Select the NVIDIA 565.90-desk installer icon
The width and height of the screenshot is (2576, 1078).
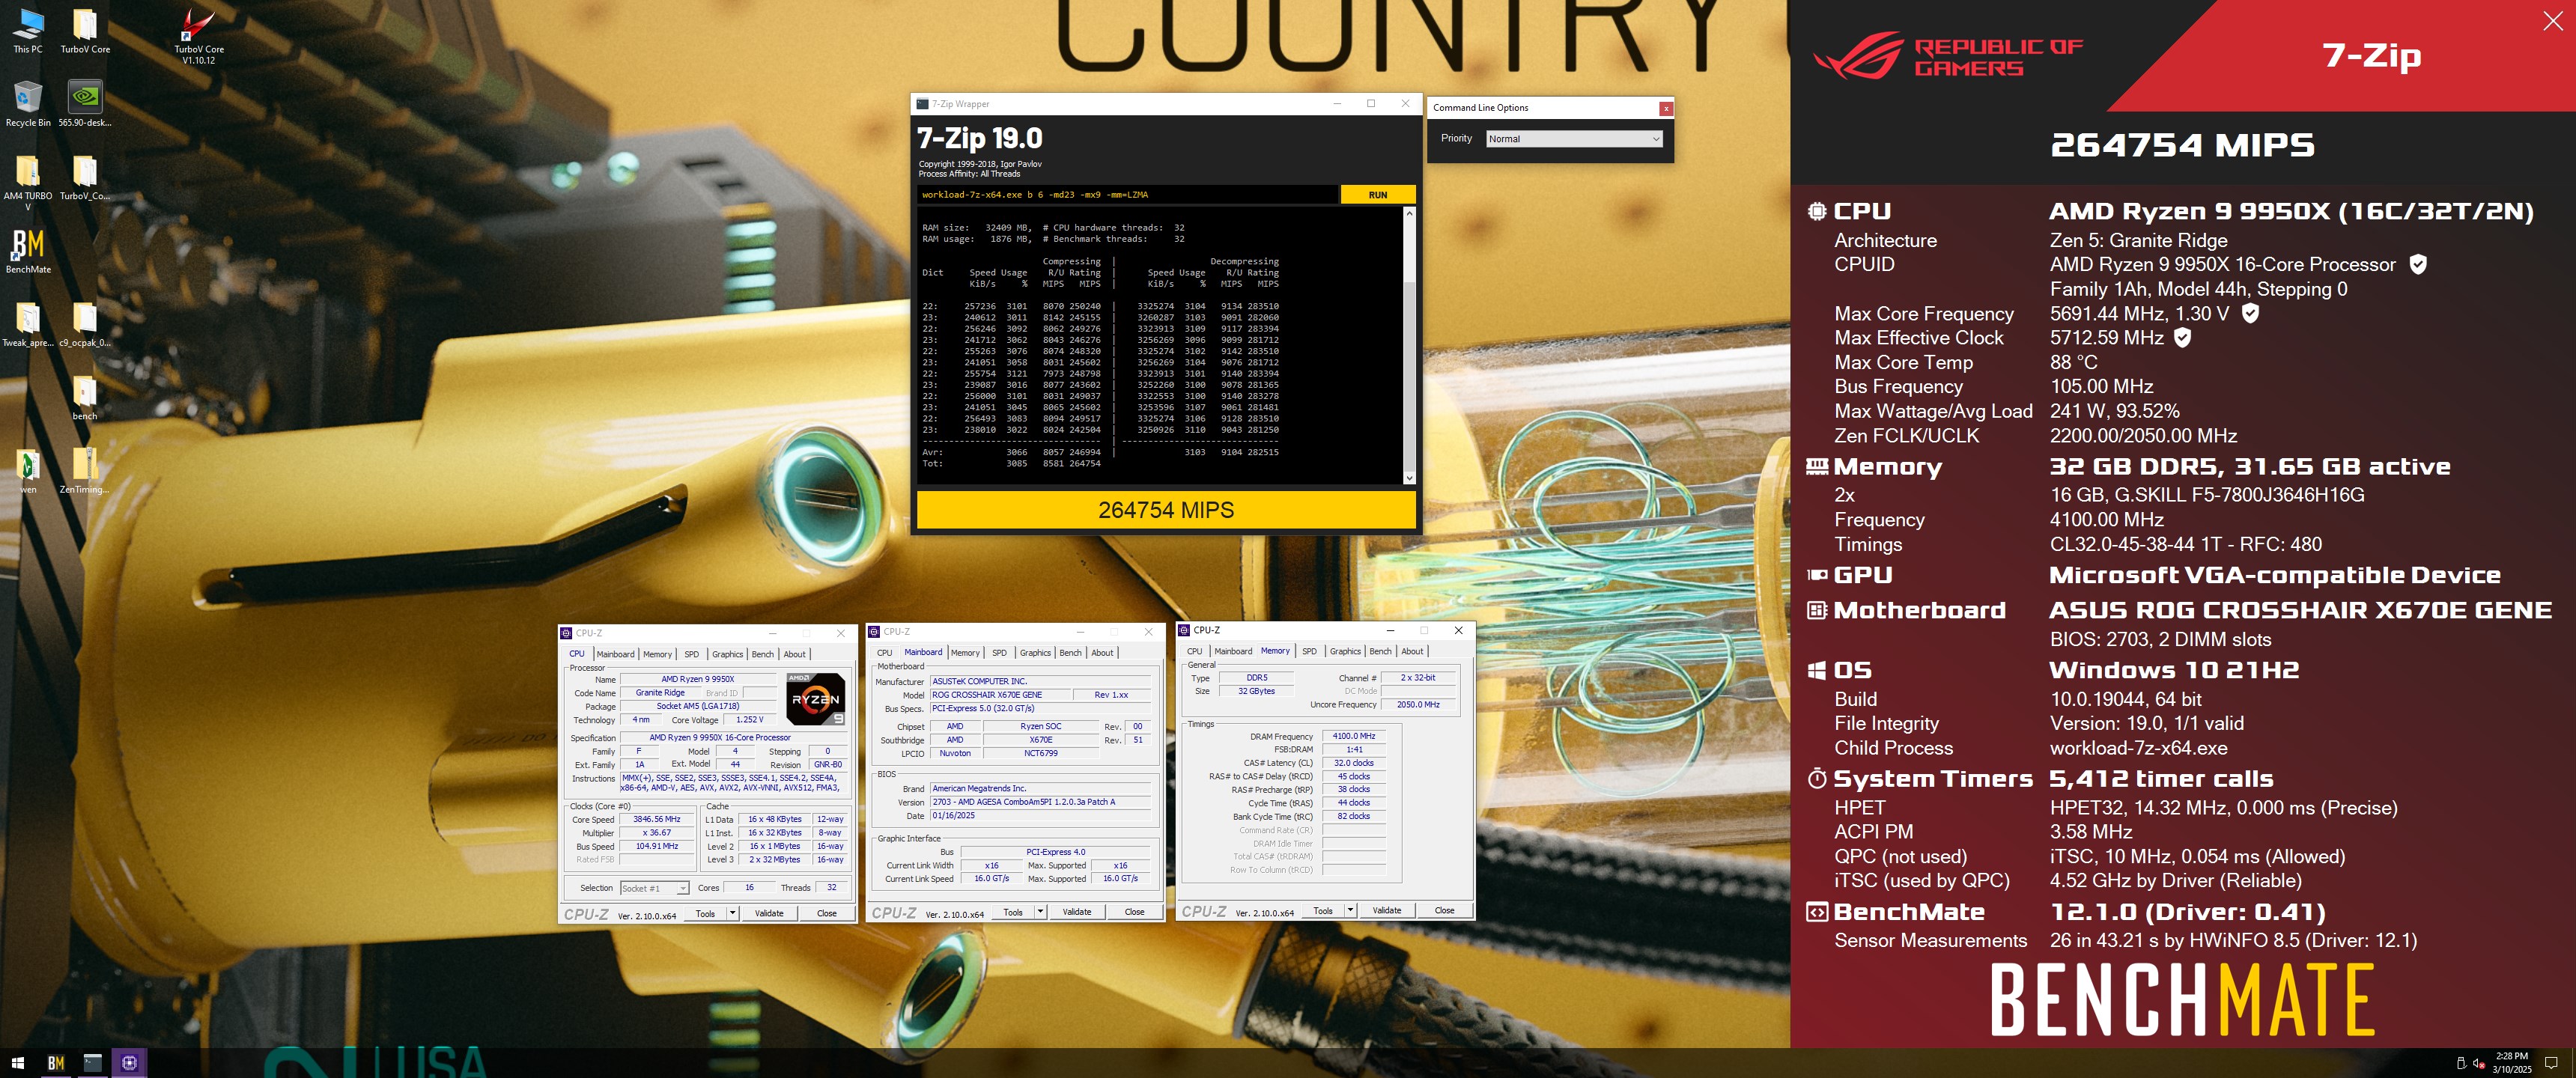[85, 103]
